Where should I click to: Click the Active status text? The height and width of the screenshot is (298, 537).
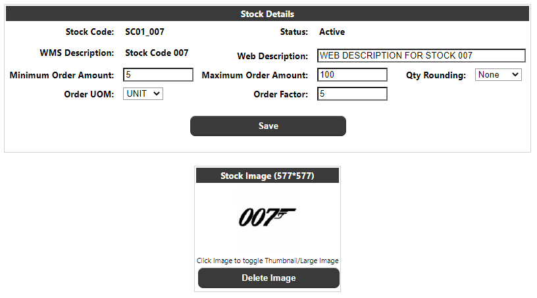click(x=332, y=32)
